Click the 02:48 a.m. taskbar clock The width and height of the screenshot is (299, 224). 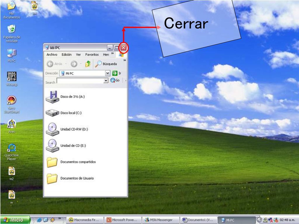pyautogui.click(x=287, y=220)
